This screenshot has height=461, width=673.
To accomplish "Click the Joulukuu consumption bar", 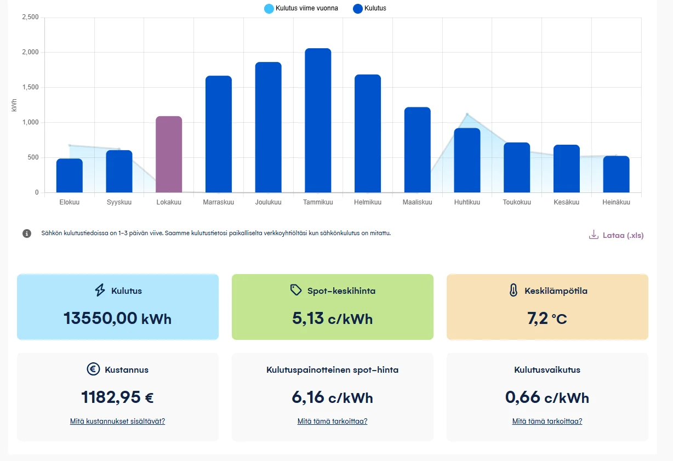I will click(x=268, y=128).
